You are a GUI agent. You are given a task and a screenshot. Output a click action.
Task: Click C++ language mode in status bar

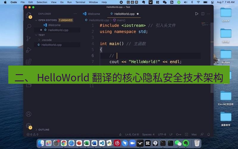tap(179, 134)
